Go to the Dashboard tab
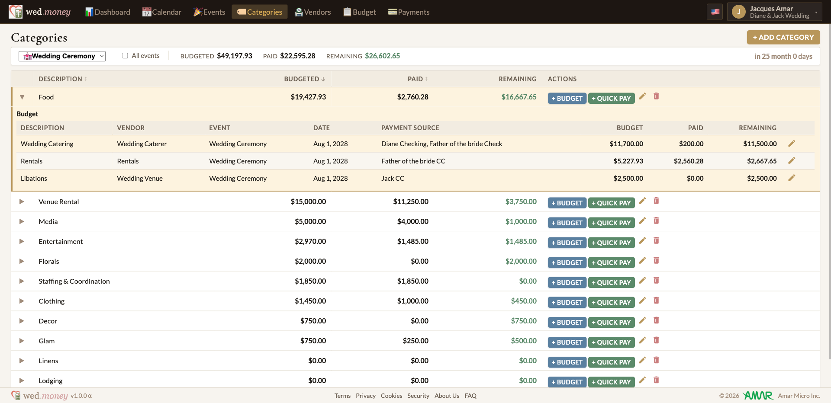The width and height of the screenshot is (831, 403). click(x=107, y=12)
